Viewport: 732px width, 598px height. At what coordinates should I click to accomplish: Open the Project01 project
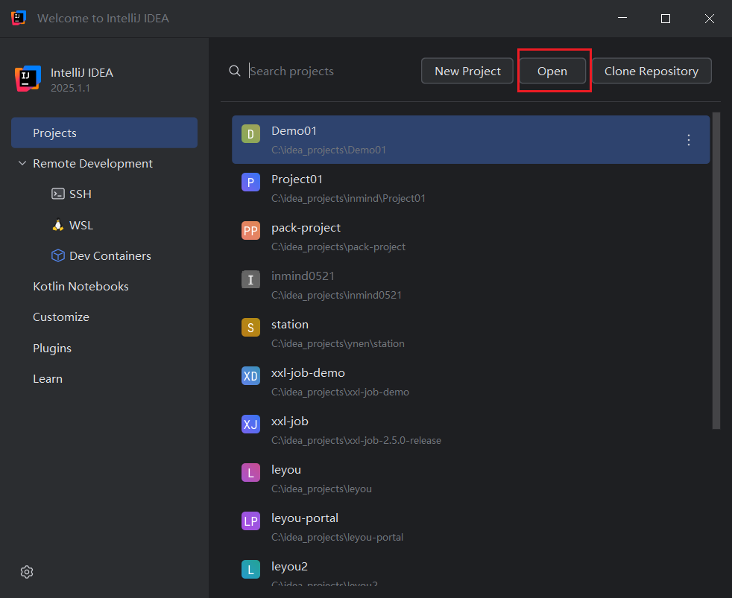tap(470, 188)
